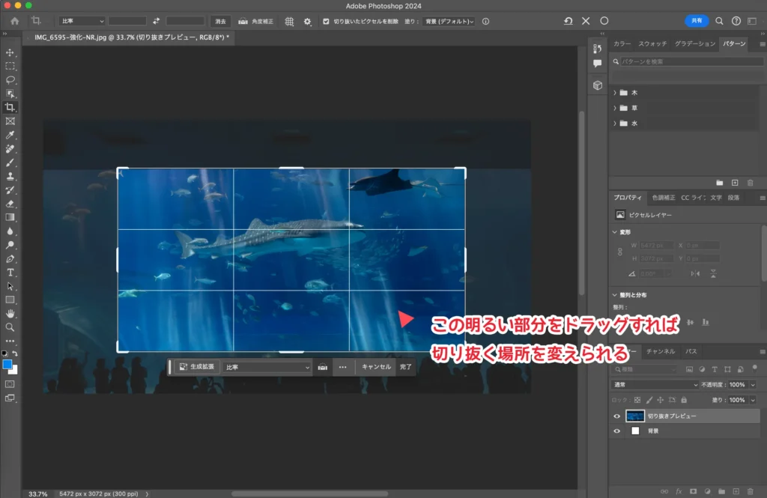Select the Brush tool
This screenshot has height=498, width=767.
[x=10, y=163]
